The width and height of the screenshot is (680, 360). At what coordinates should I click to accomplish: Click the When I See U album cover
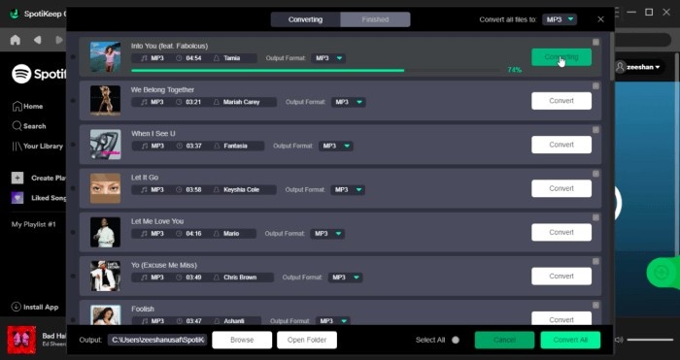tap(105, 145)
